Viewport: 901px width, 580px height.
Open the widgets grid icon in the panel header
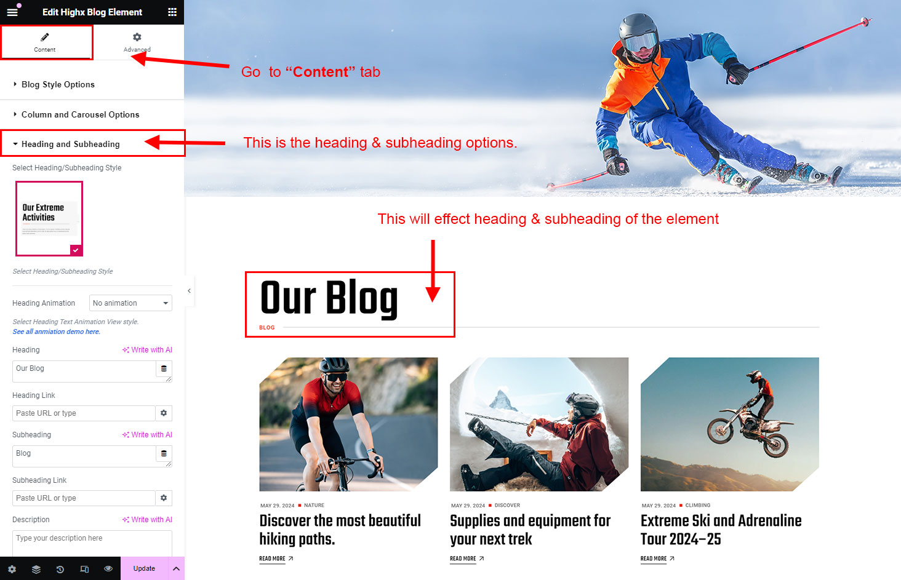pyautogui.click(x=172, y=12)
